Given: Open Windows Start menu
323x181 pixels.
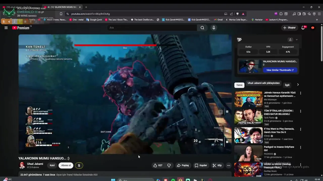Looking at the screenshot, I should coord(113,179).
